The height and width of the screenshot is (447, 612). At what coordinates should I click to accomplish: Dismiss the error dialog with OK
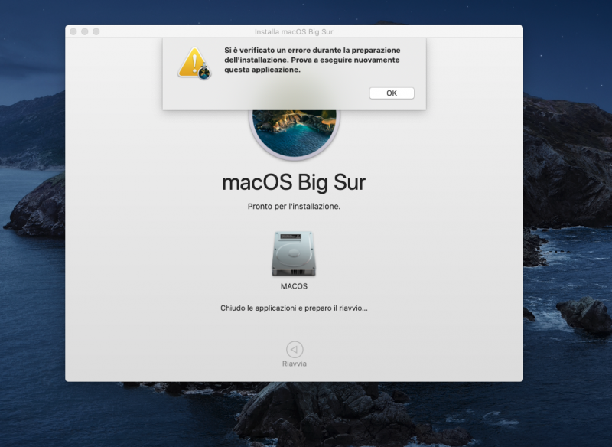pos(392,93)
